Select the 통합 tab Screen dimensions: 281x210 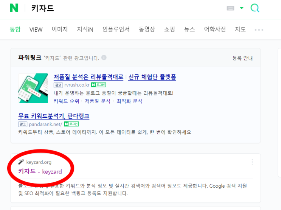point(15,29)
